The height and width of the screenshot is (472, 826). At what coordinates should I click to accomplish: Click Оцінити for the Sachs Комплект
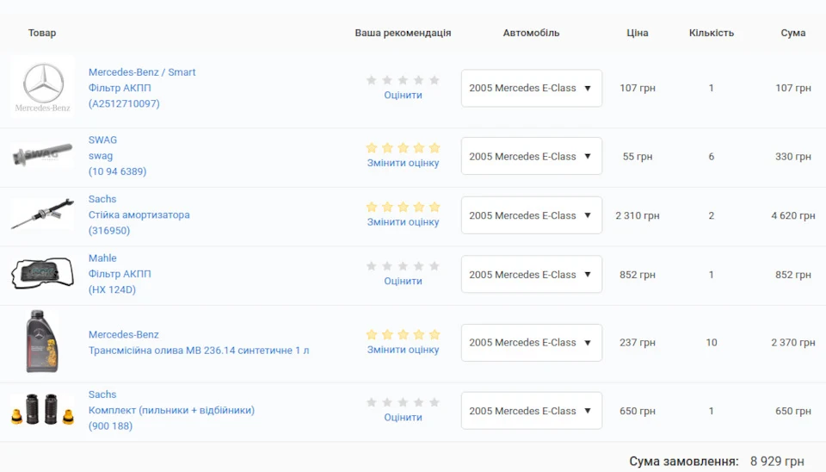[x=403, y=417]
